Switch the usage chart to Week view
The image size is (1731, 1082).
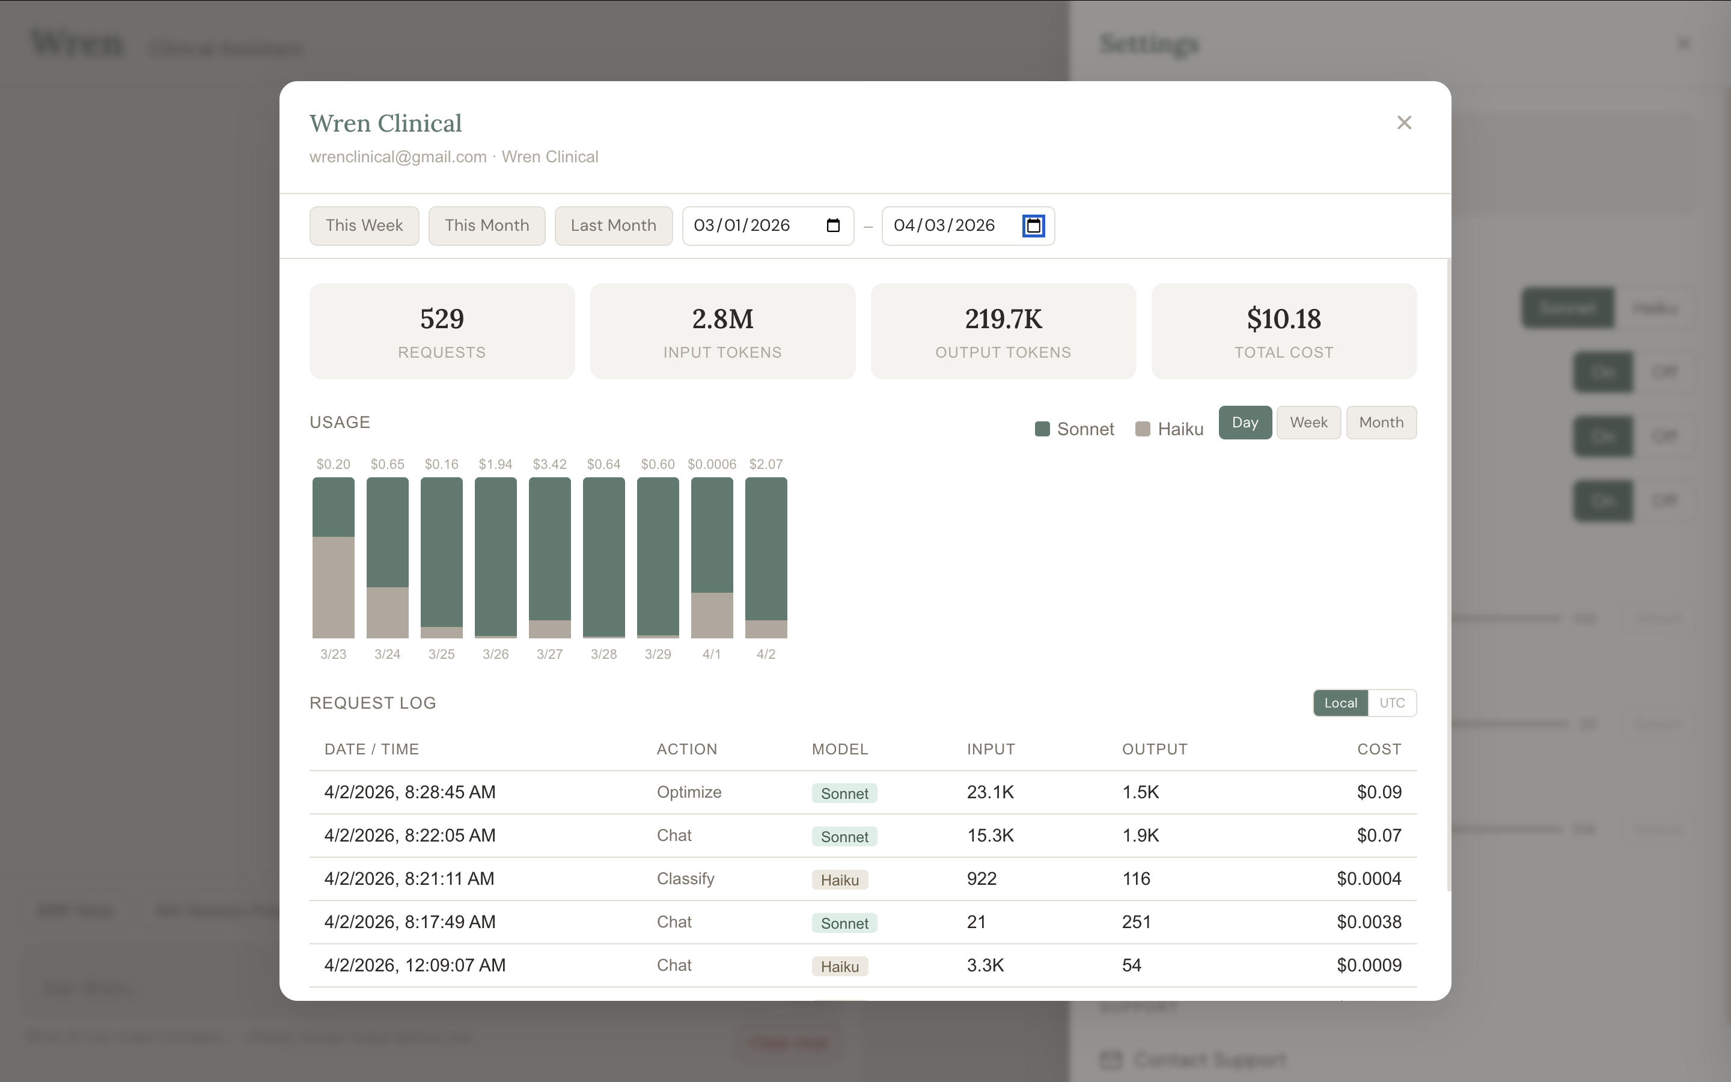1307,422
